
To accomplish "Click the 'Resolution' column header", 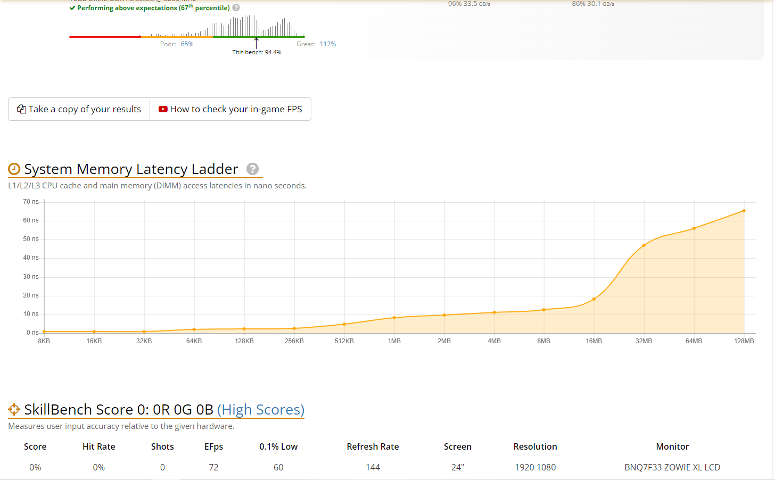I will [x=535, y=446].
